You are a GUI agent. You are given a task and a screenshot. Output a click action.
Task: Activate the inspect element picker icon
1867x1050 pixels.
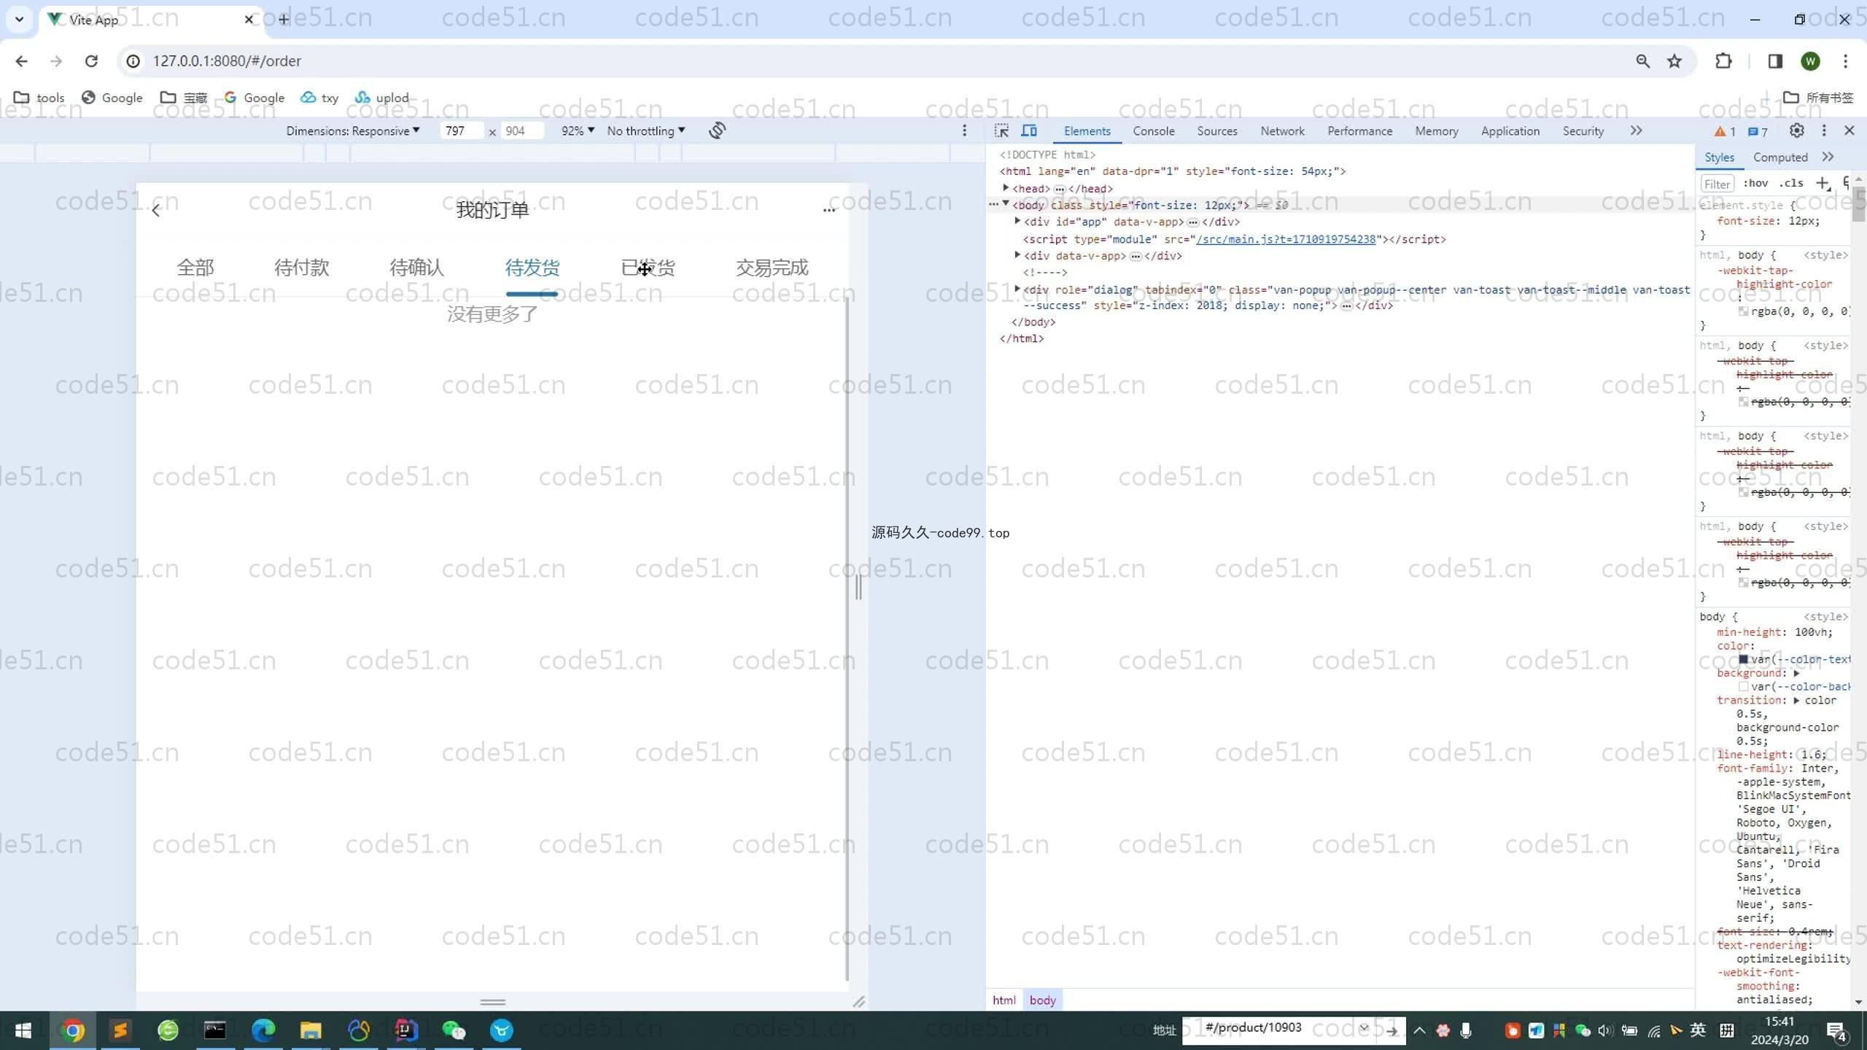coord(1002,131)
